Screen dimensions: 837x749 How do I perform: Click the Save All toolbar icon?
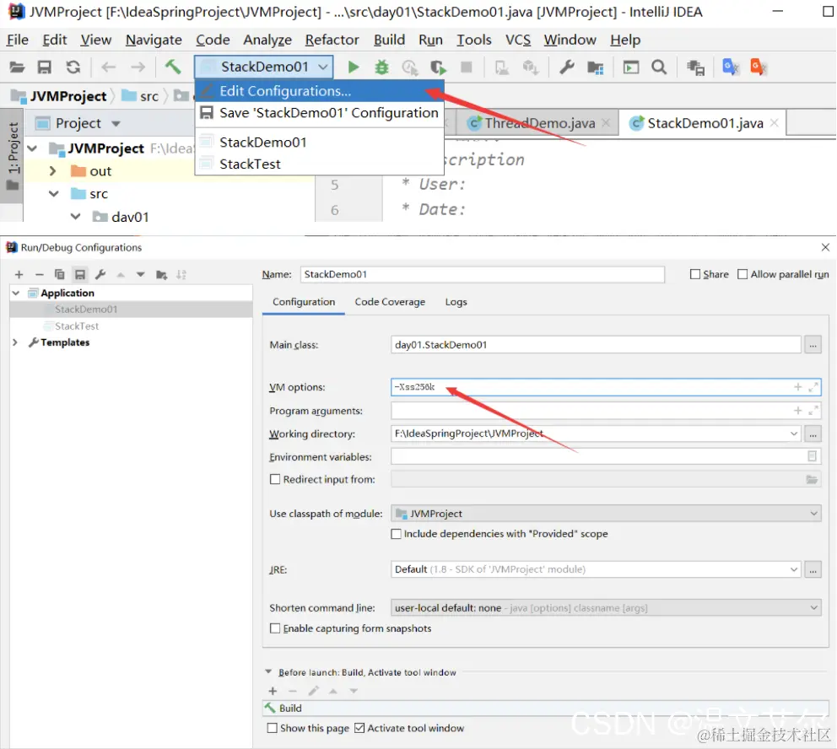coord(45,67)
